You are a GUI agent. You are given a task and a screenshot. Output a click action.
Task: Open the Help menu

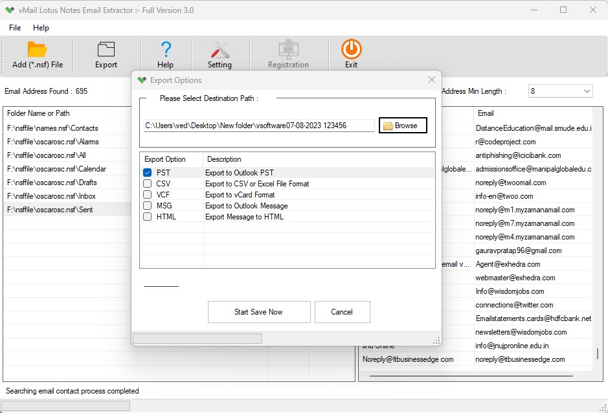[41, 28]
